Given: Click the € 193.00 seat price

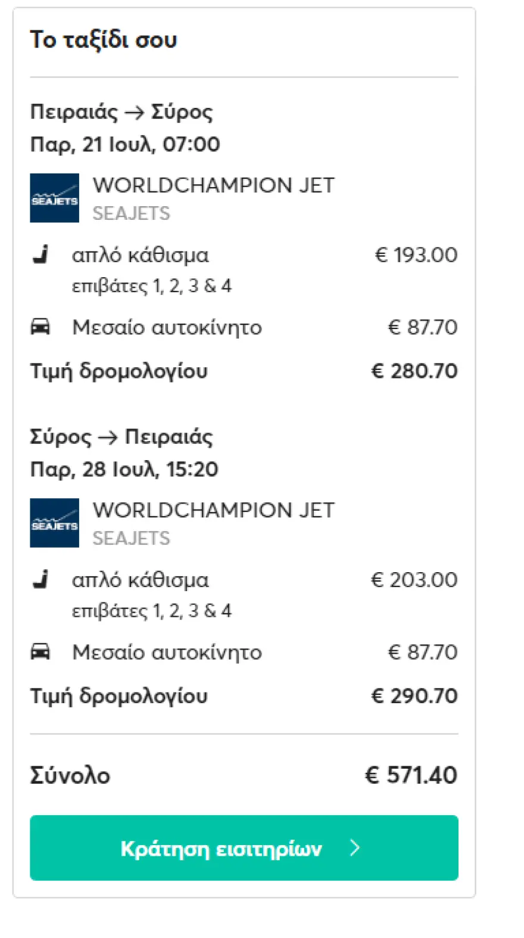Looking at the screenshot, I should (x=416, y=255).
